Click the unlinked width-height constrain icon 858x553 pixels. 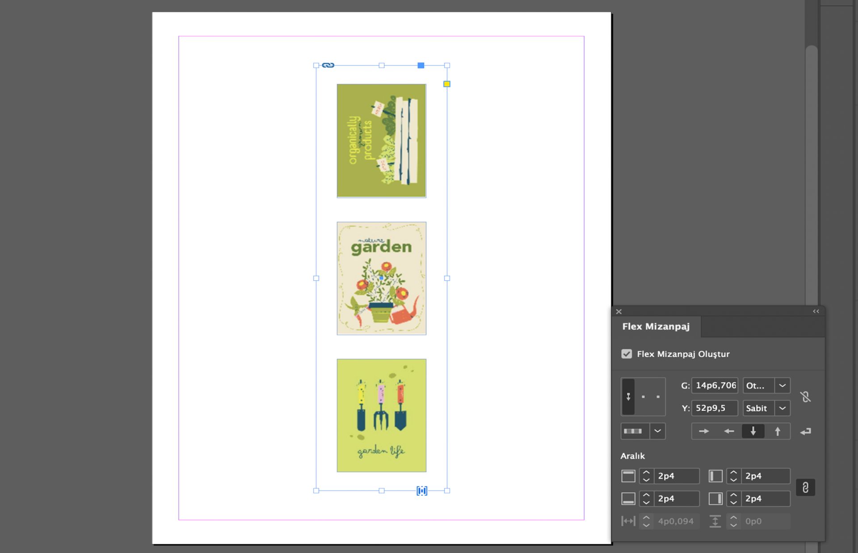[x=805, y=397]
